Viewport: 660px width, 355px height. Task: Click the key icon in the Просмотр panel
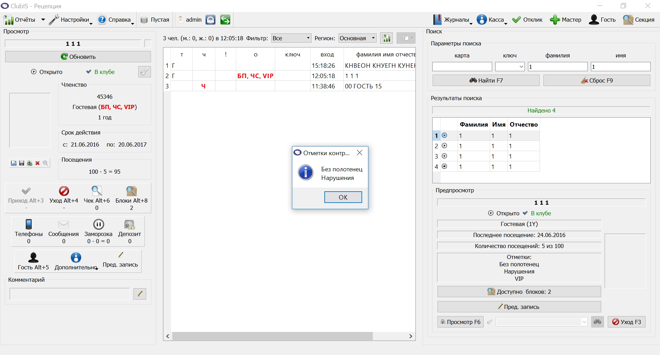[x=144, y=72]
